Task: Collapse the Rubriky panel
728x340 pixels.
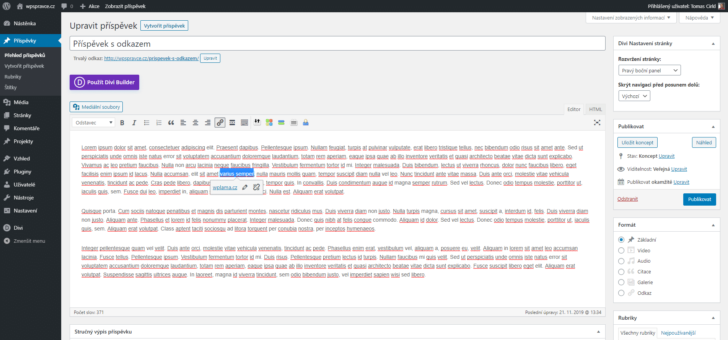Action: [x=713, y=318]
